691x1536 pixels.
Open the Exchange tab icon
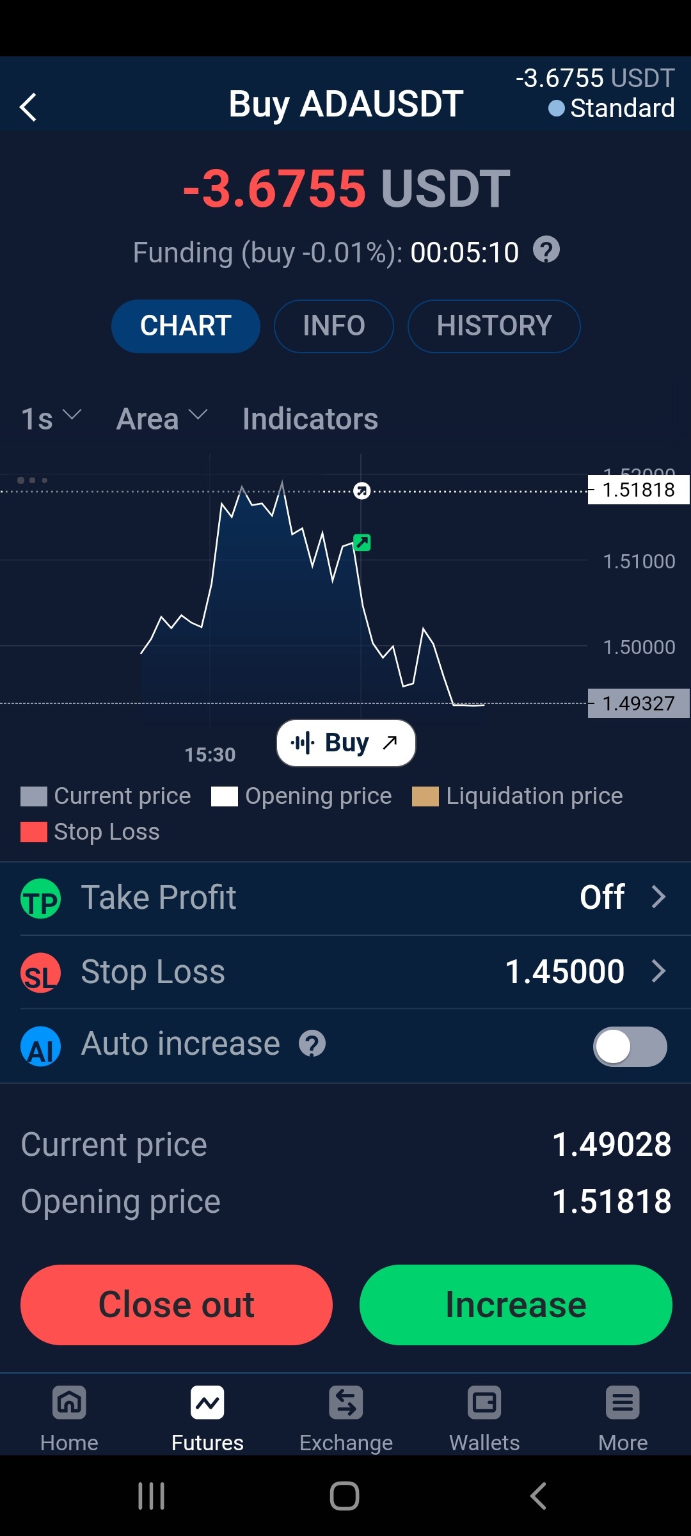(x=346, y=1403)
